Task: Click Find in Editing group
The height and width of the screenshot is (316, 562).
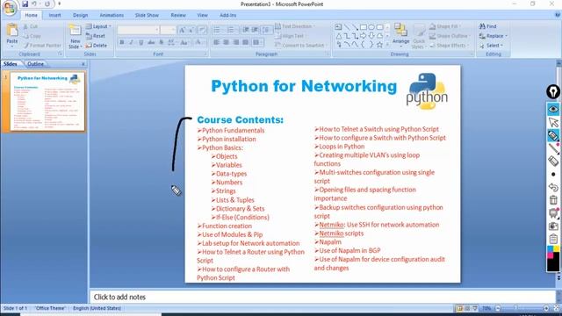Action: coord(488,26)
